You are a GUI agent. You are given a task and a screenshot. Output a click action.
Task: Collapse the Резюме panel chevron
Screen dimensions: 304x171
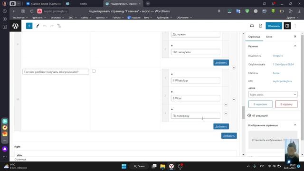[295, 46]
